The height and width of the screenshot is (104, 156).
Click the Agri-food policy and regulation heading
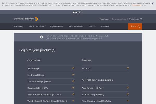click(x=97, y=80)
